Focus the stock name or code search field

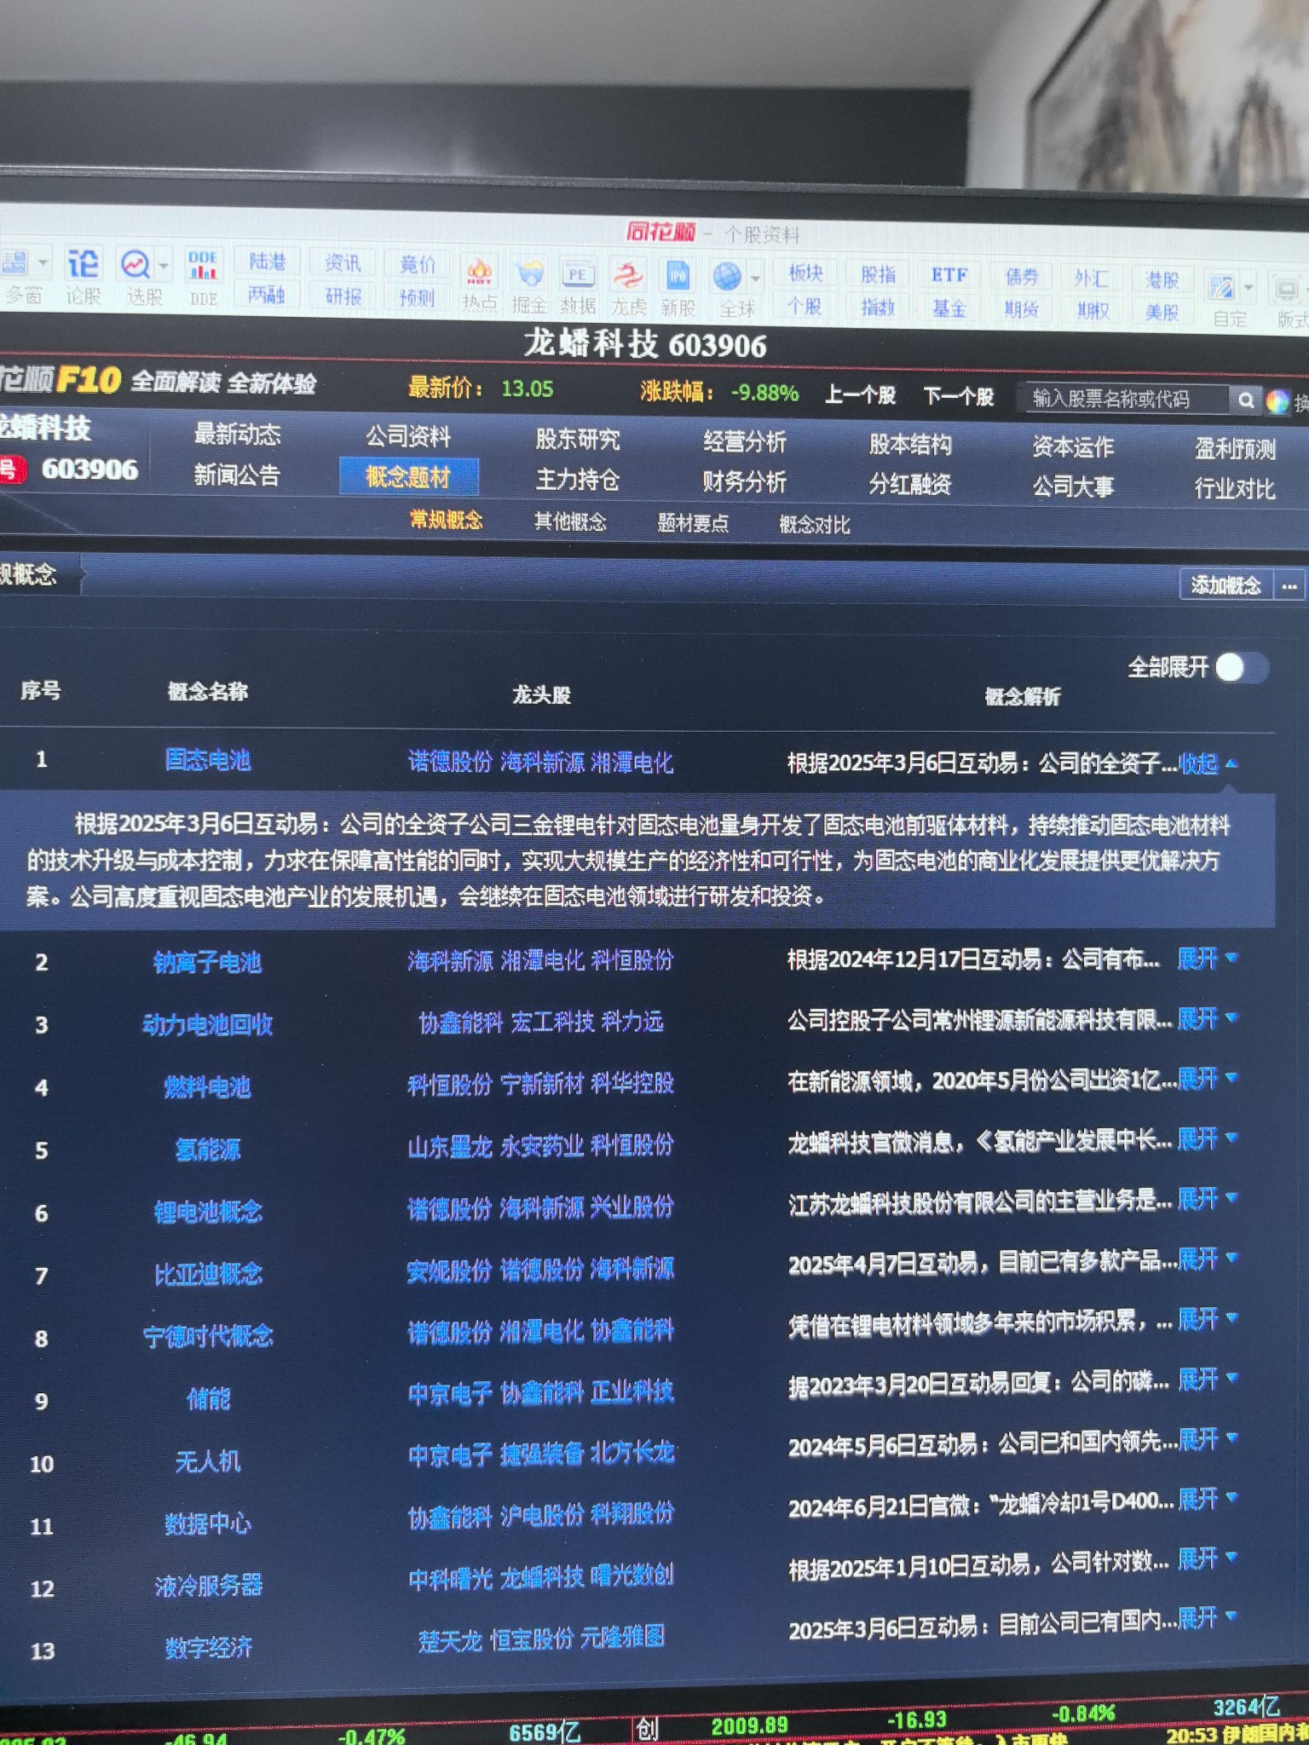(x=1125, y=399)
